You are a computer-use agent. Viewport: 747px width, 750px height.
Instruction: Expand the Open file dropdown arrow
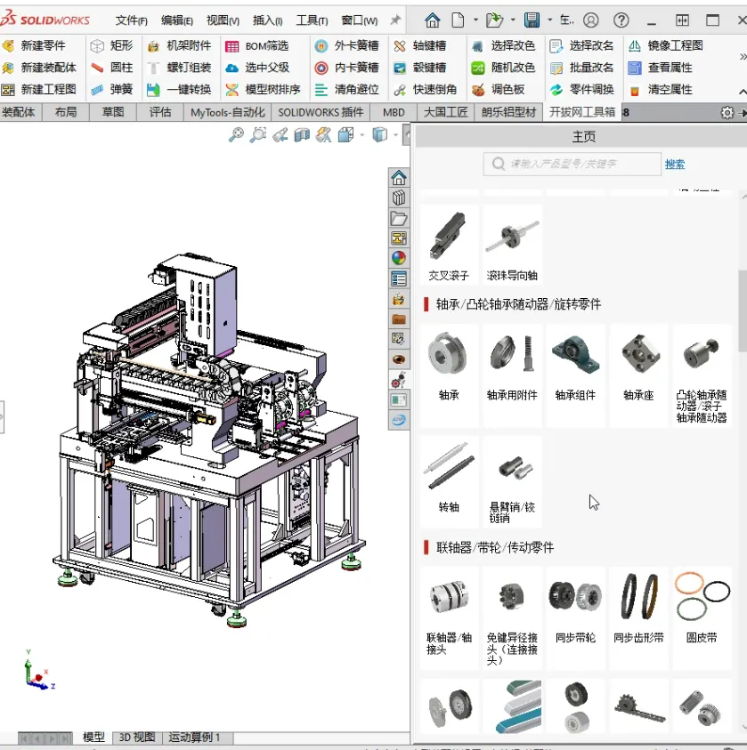pos(513,20)
